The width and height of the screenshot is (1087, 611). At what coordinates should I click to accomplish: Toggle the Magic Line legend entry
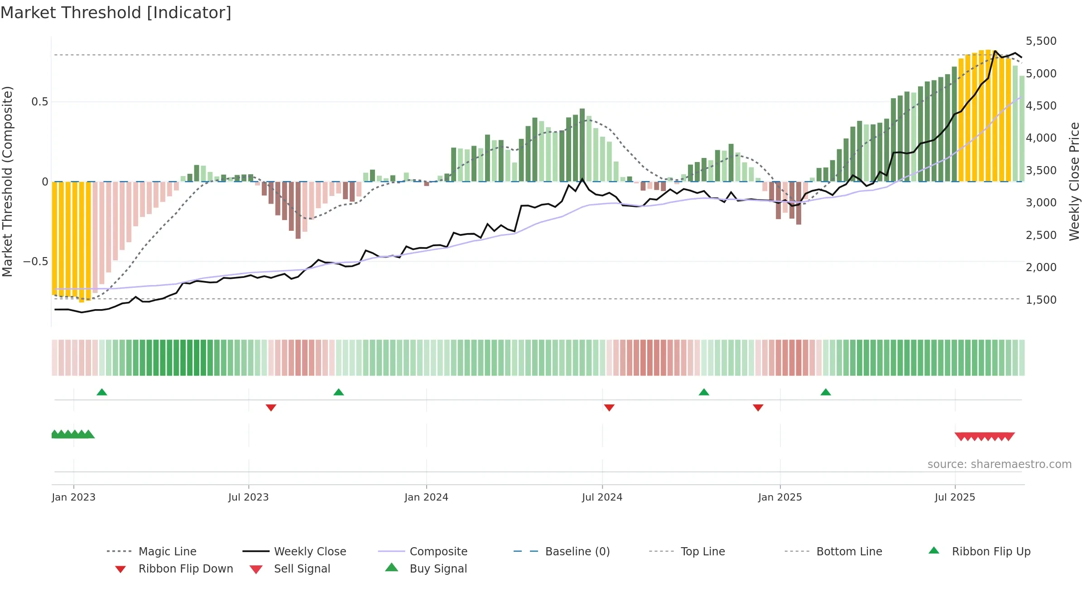[152, 551]
